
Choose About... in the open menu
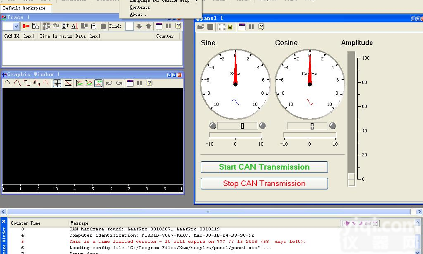139,14
